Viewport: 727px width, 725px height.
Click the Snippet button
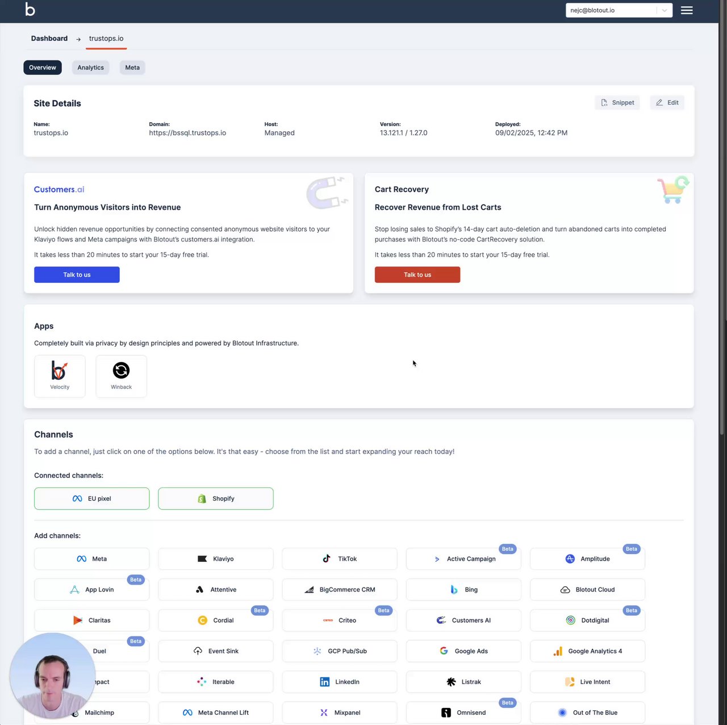(x=617, y=103)
